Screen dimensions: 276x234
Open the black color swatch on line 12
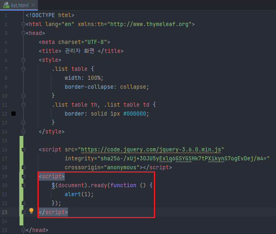click(x=13, y=114)
